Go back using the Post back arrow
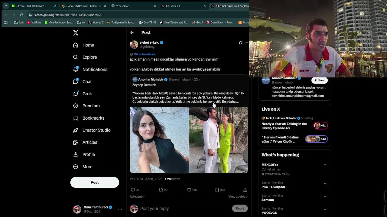The image size is (387, 217). pyautogui.click(x=132, y=33)
